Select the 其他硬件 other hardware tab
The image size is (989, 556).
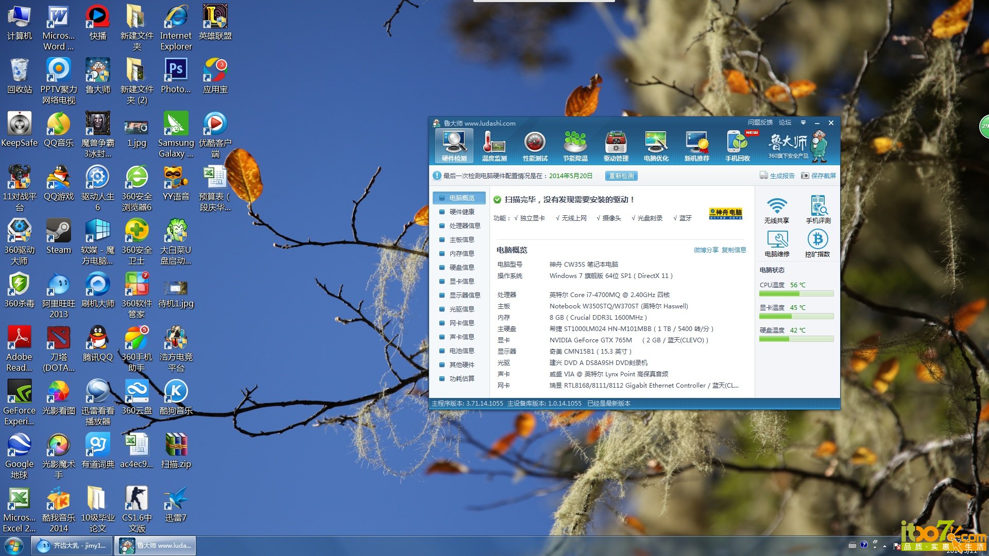(459, 365)
